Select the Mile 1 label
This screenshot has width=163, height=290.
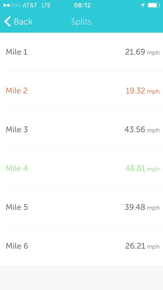coord(17,52)
